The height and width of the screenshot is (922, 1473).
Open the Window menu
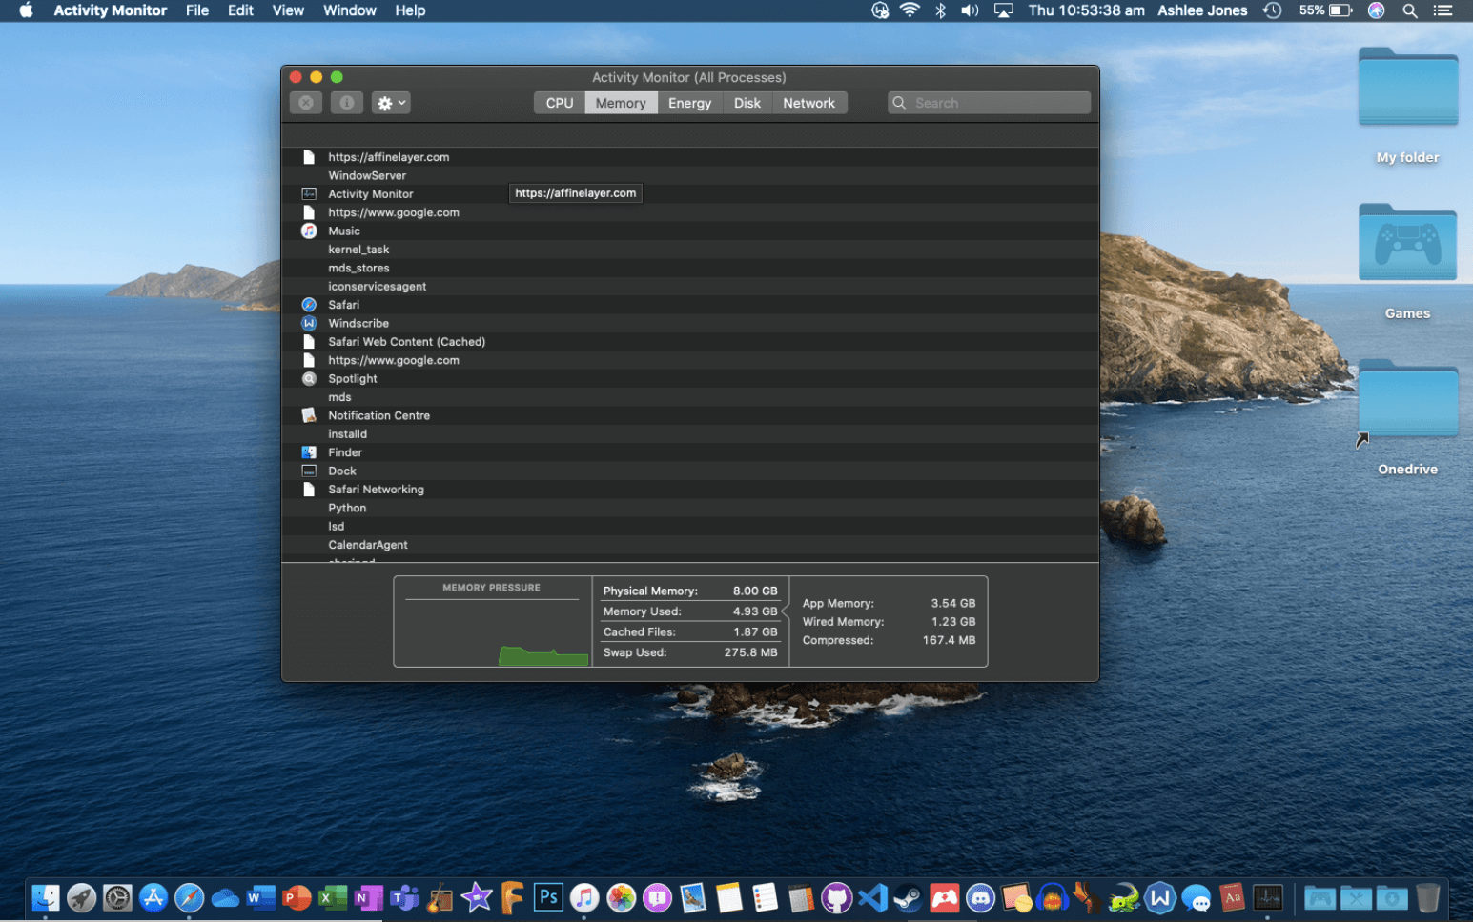point(349,10)
